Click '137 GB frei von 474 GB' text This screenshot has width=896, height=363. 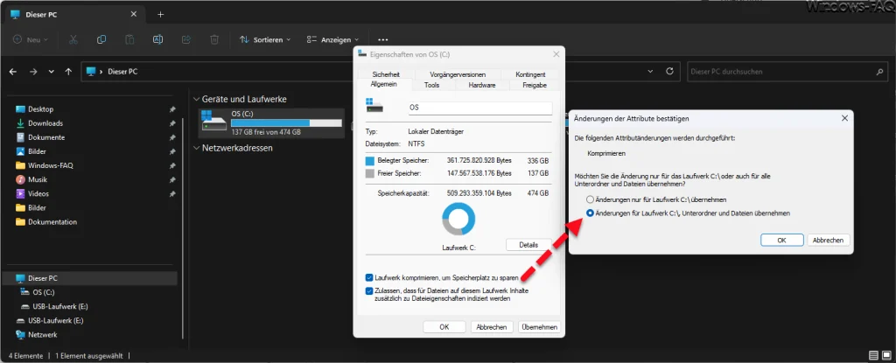point(266,132)
